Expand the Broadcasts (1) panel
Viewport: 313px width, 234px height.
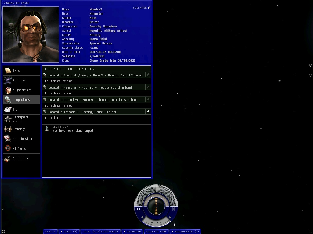pos(185,232)
